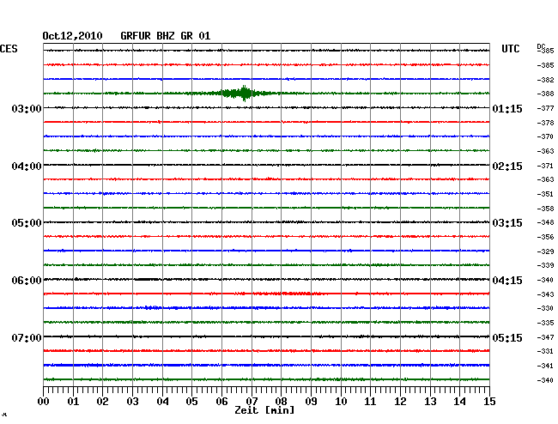This screenshot has height=424, width=558.
Task: Click the 06 minute axis label
Action: [221, 402]
